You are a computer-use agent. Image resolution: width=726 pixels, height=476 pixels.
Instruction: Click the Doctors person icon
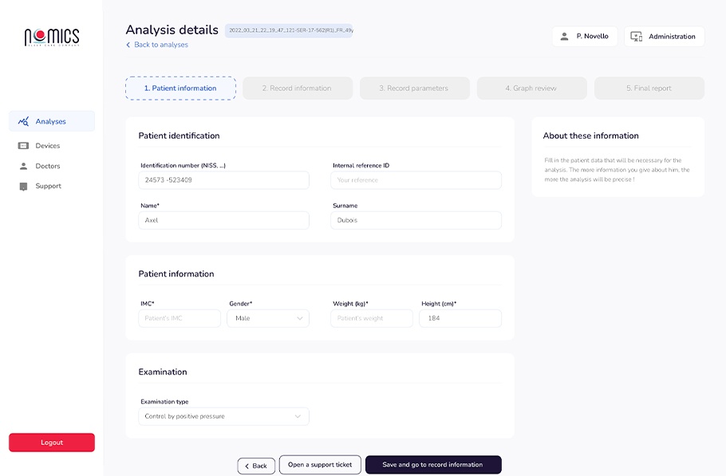coord(23,166)
